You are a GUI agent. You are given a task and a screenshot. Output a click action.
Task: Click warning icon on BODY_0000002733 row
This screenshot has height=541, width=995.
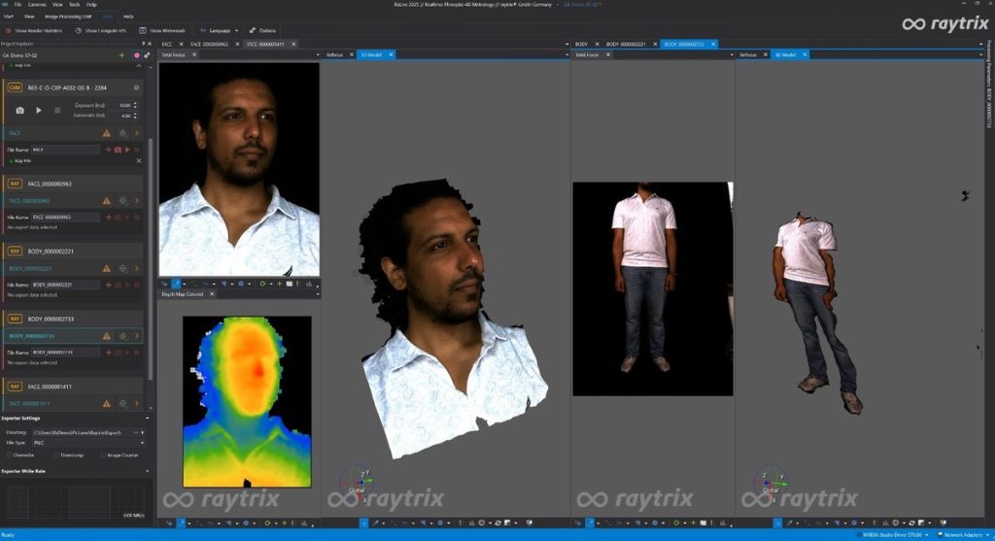point(107,336)
